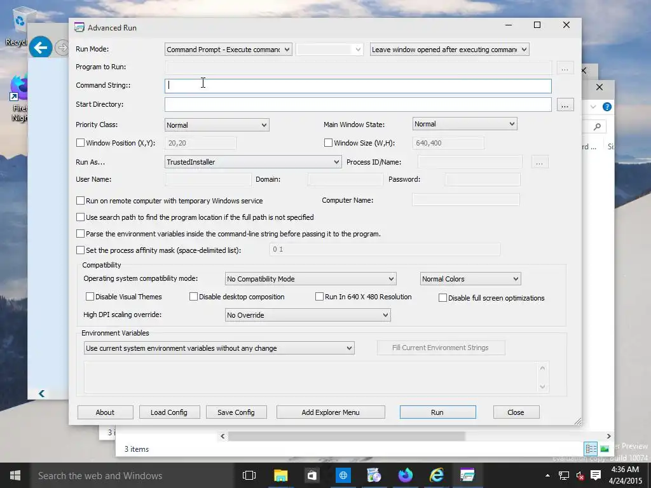651x488 pixels.
Task: Click the muted volume tray icon
Action: (580, 475)
